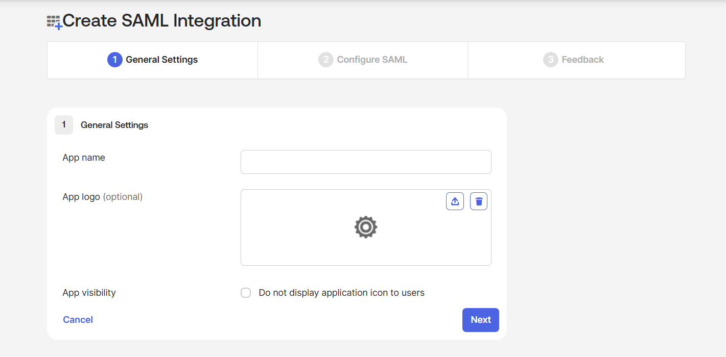Click the Next button
The width and height of the screenshot is (726, 357).
coord(481,320)
